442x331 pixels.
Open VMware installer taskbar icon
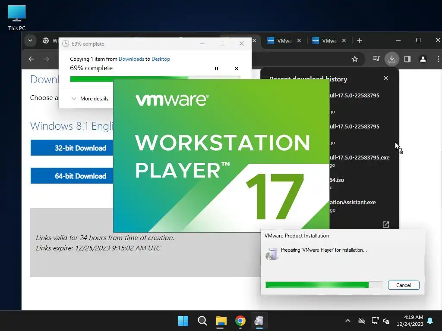point(259,321)
